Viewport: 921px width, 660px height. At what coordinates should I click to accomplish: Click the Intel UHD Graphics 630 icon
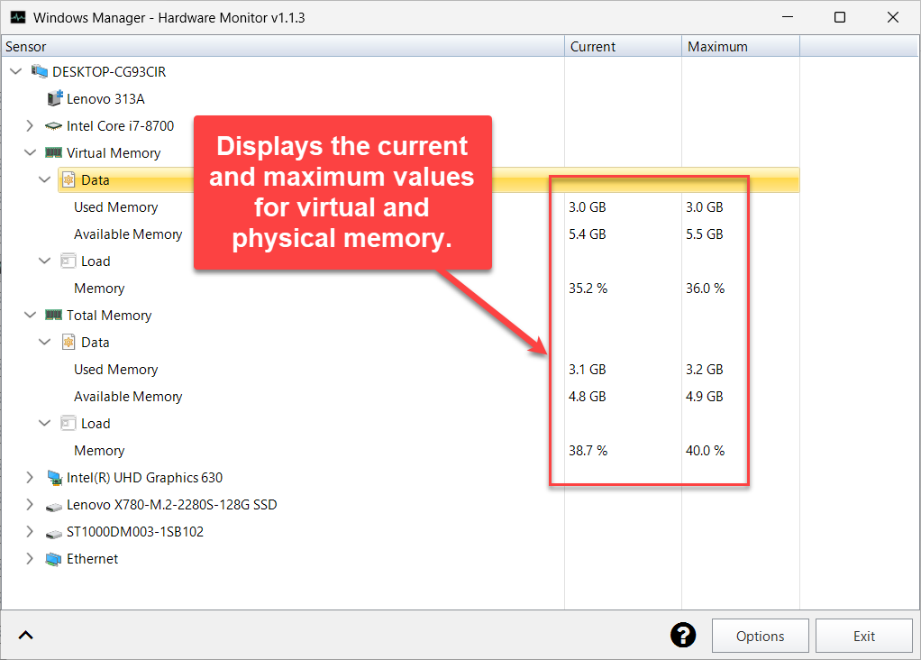(54, 478)
